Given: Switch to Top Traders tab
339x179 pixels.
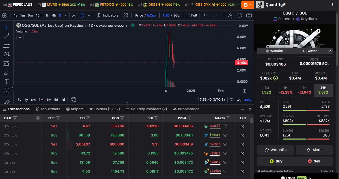Looking at the screenshot, I should tap(48, 109).
